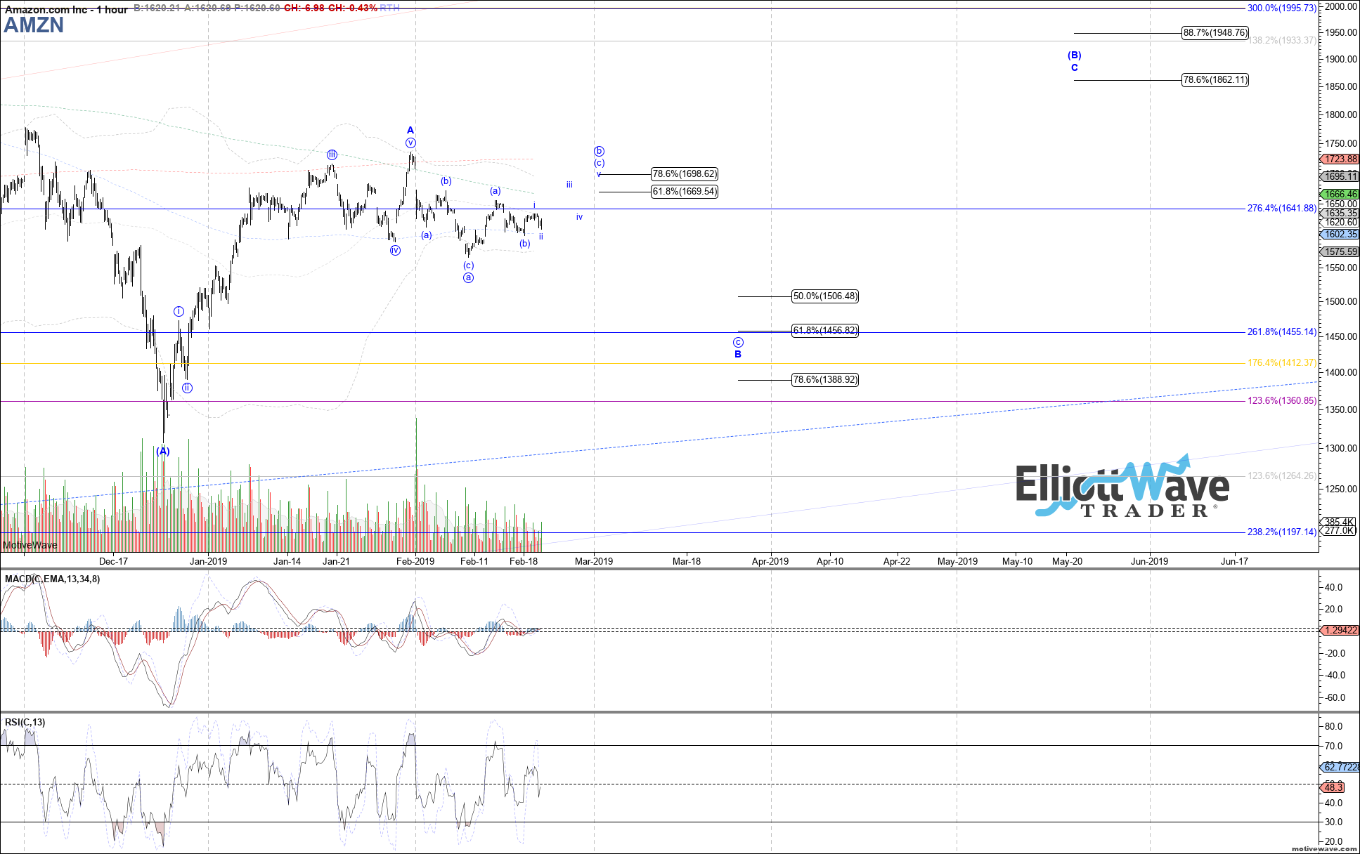Select the (A) wave label at December low
Screen dimensions: 1360x854
click(163, 452)
